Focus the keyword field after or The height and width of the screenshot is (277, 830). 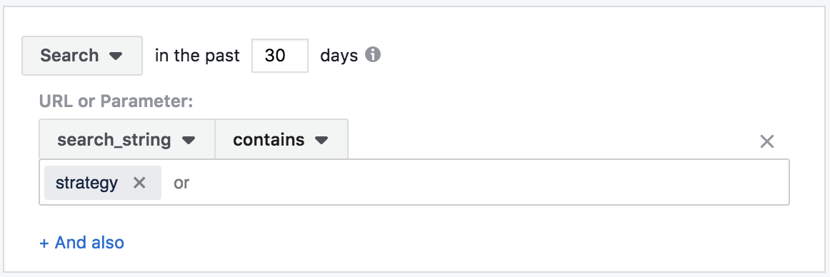coord(476,182)
